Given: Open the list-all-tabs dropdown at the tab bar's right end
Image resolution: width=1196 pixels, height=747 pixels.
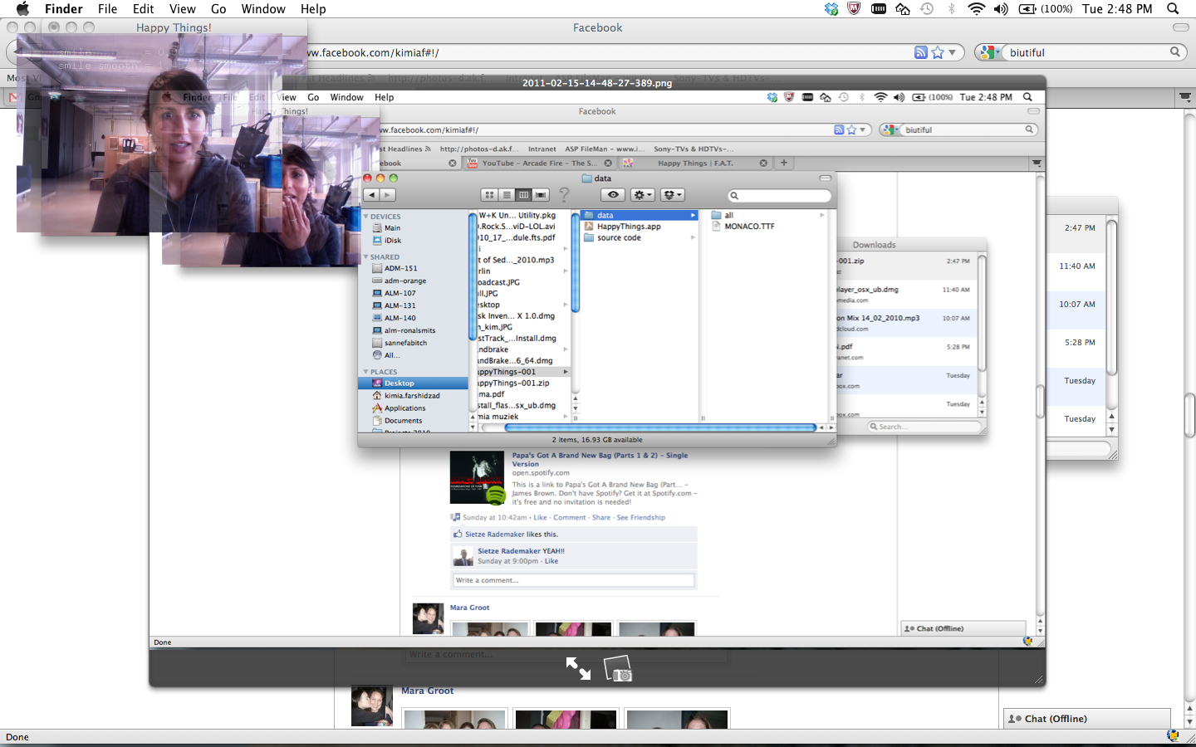Looking at the screenshot, I should [x=1185, y=97].
